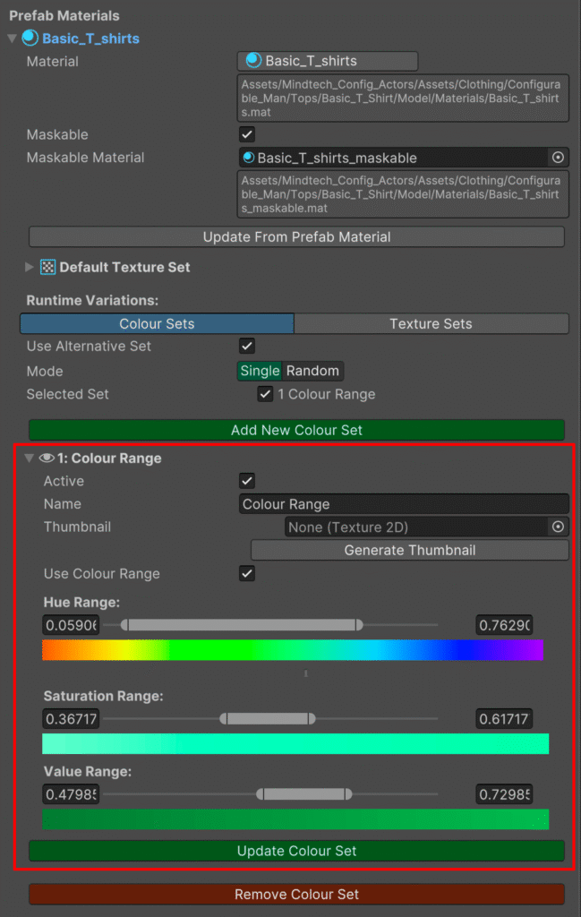Viewport: 581px width, 917px height.
Task: Uncheck the Maskable checkbox
Action: pos(248,134)
